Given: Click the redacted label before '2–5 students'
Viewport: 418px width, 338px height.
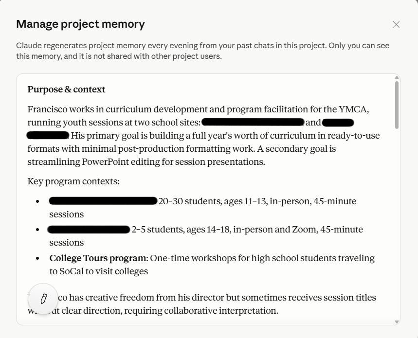Looking at the screenshot, I should pyautogui.click(x=89, y=230).
